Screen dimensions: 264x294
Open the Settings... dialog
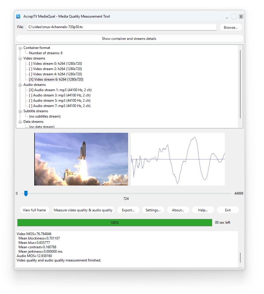153,210
